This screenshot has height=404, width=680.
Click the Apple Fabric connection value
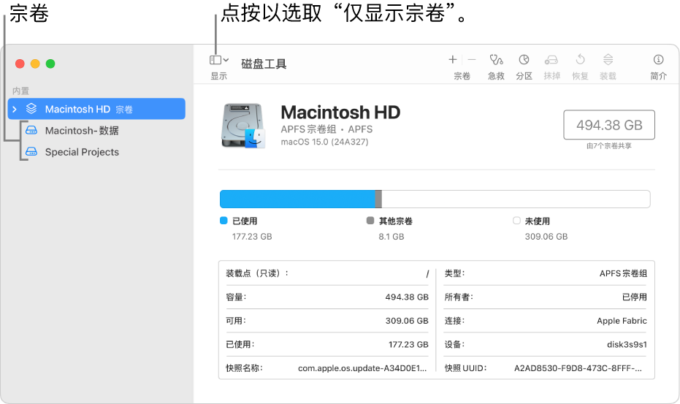pyautogui.click(x=622, y=321)
